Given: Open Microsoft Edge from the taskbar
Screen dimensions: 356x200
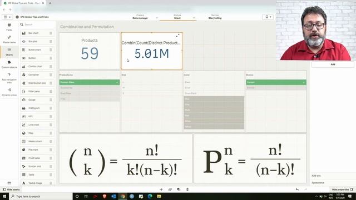Looking at the screenshot, I should pyautogui.click(x=150, y=196).
